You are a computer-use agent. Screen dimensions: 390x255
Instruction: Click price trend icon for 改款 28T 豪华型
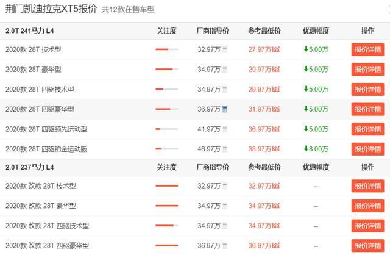tap(276, 206)
